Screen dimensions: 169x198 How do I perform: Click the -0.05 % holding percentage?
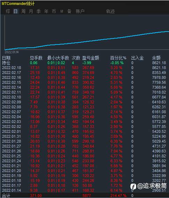tap(117, 63)
